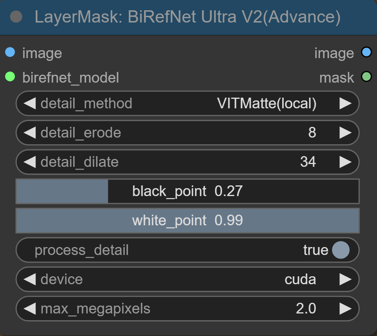Open the device dropdown showing cuda

coord(300,279)
